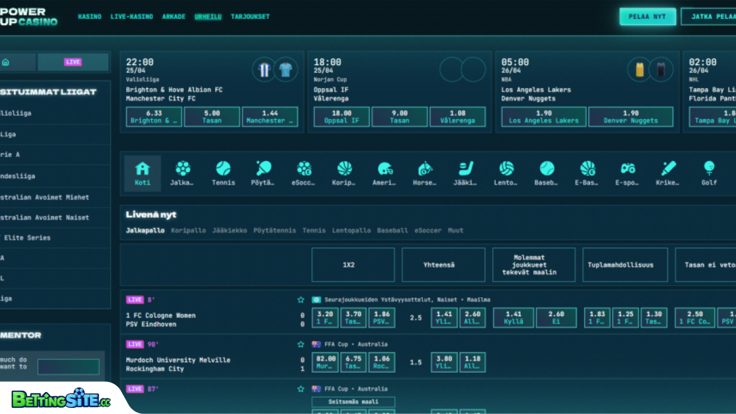Screen dimensions: 736x414
Task: Open the Lentopallo volleyball icon
Action: [506, 173]
